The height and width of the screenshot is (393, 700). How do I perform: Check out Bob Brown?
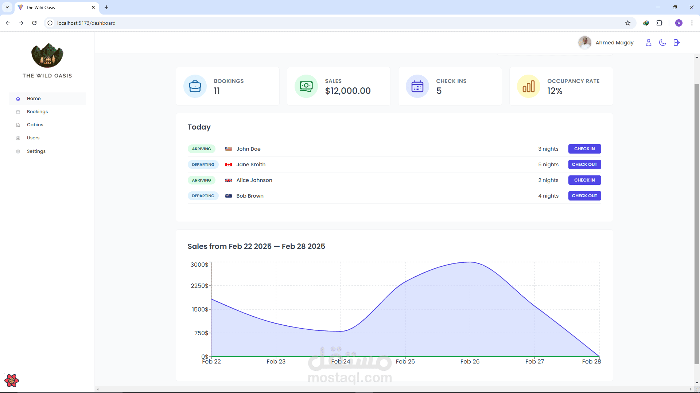(584, 196)
